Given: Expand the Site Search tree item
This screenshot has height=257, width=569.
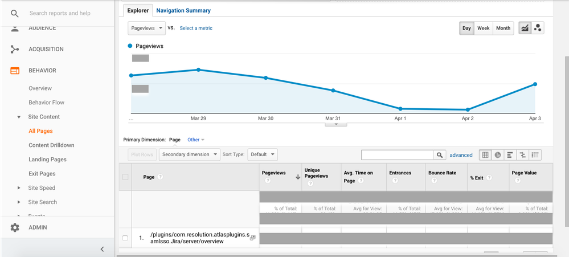Looking at the screenshot, I should click(19, 202).
